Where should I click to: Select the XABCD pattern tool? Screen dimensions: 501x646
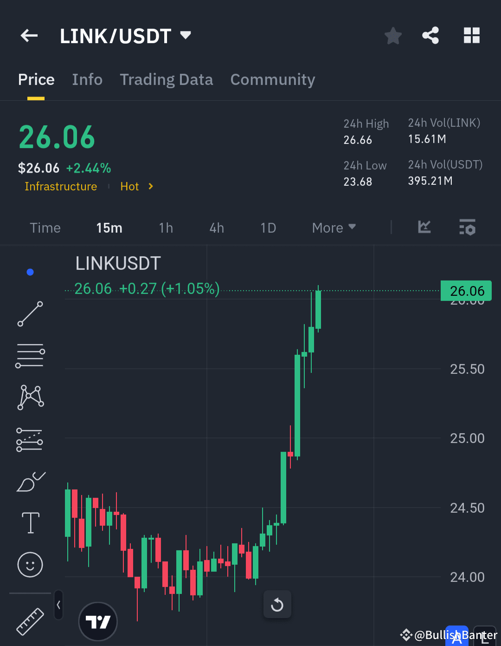point(30,397)
